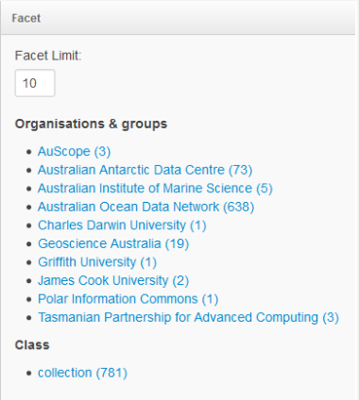Screen dimensions: 359x400
Task: Select Charles Darwin University (1) facet
Action: pos(122,225)
